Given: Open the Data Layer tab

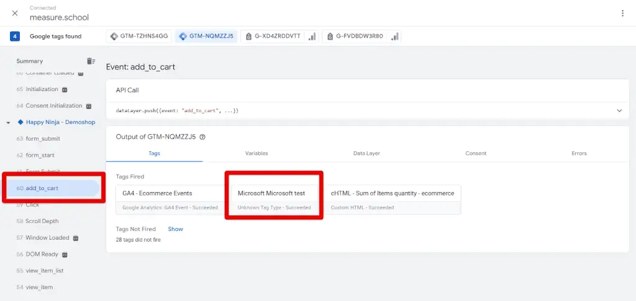Looking at the screenshot, I should tap(366, 153).
